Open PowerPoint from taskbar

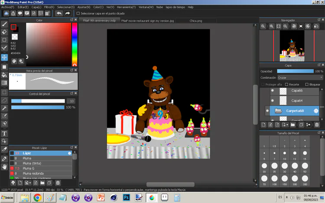[x=101, y=198]
